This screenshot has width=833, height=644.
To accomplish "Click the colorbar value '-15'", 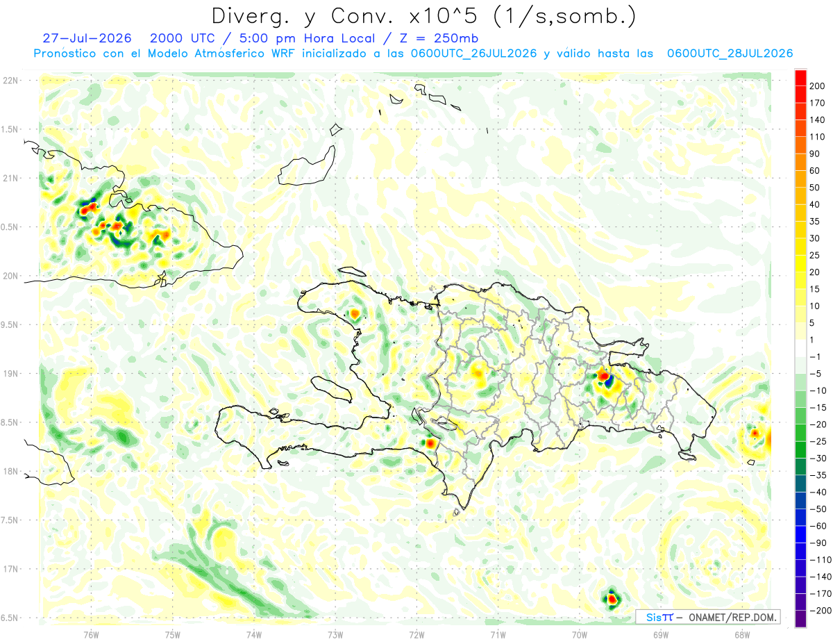I will click(817, 407).
